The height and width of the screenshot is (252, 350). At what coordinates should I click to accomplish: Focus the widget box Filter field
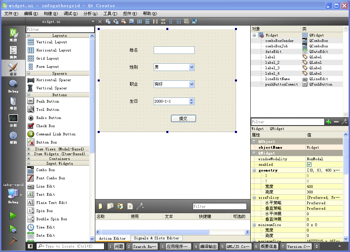tap(60, 29)
